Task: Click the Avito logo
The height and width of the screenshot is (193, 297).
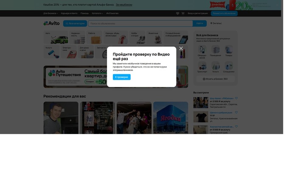Action: (x=52, y=23)
